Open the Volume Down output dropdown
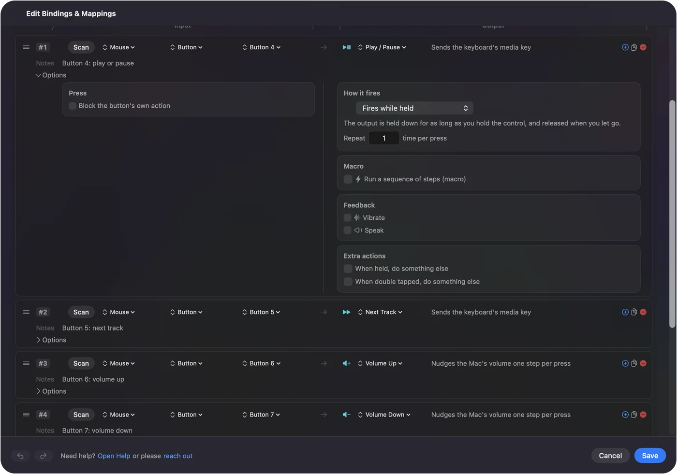The width and height of the screenshot is (677, 474). [x=384, y=415]
